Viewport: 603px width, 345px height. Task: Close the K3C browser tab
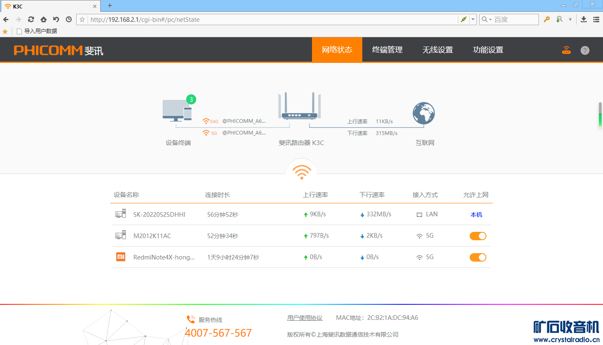point(95,6)
